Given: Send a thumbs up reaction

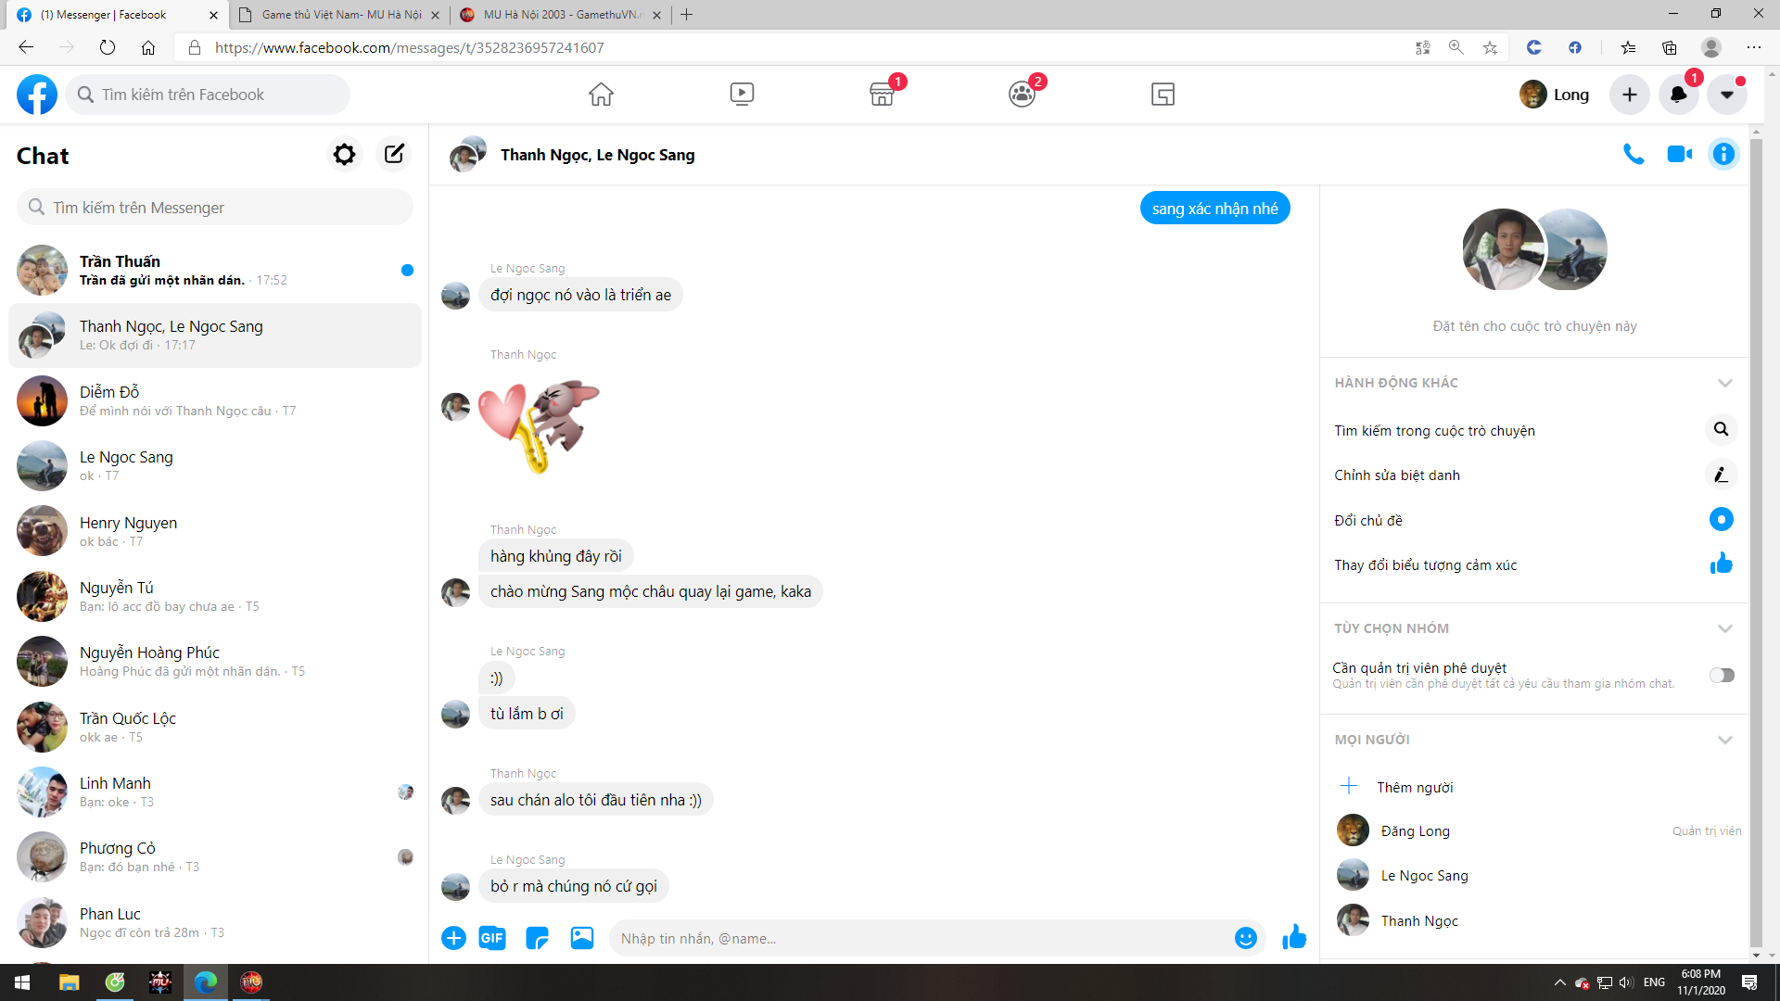Looking at the screenshot, I should coord(1294,937).
